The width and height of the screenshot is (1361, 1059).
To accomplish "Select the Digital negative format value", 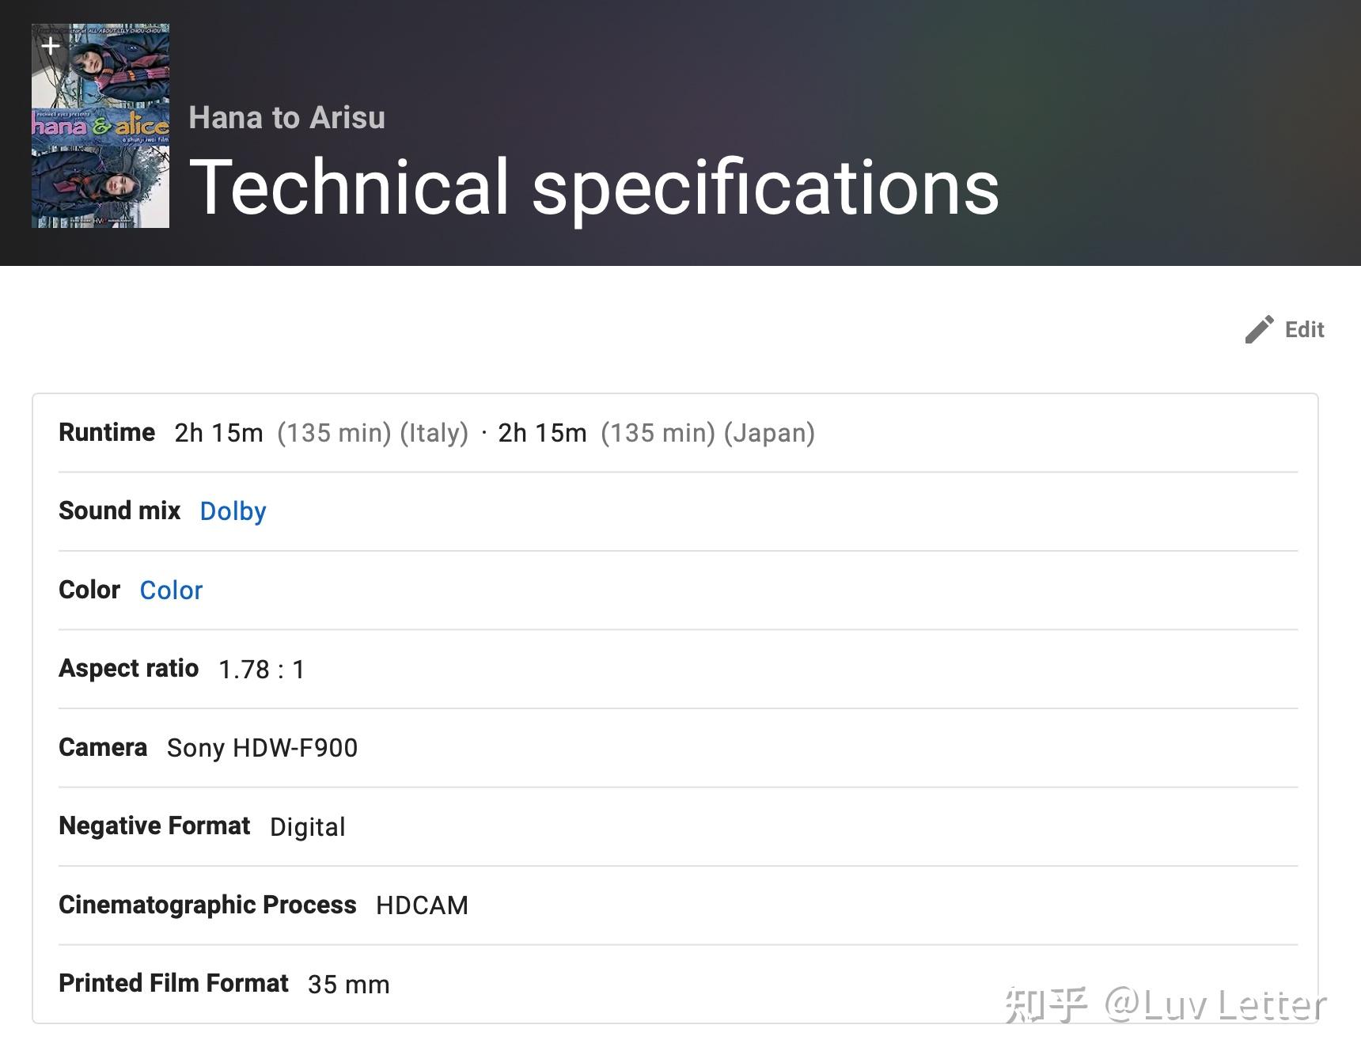I will click(308, 827).
